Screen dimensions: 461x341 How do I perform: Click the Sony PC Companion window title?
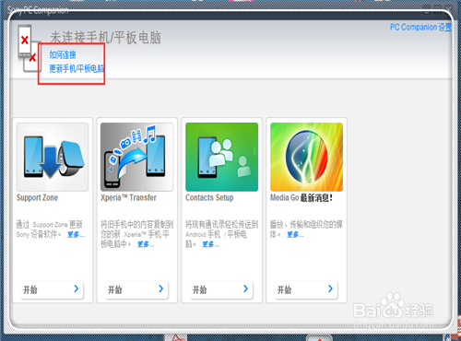(38, 11)
